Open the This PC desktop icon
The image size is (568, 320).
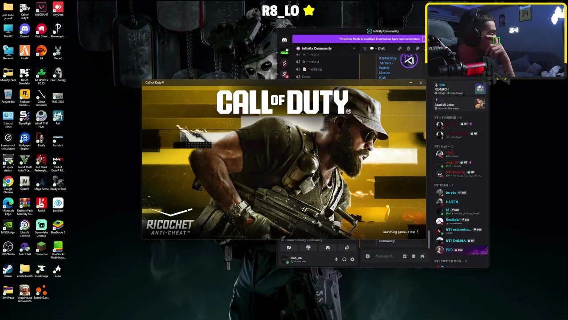coord(8,31)
